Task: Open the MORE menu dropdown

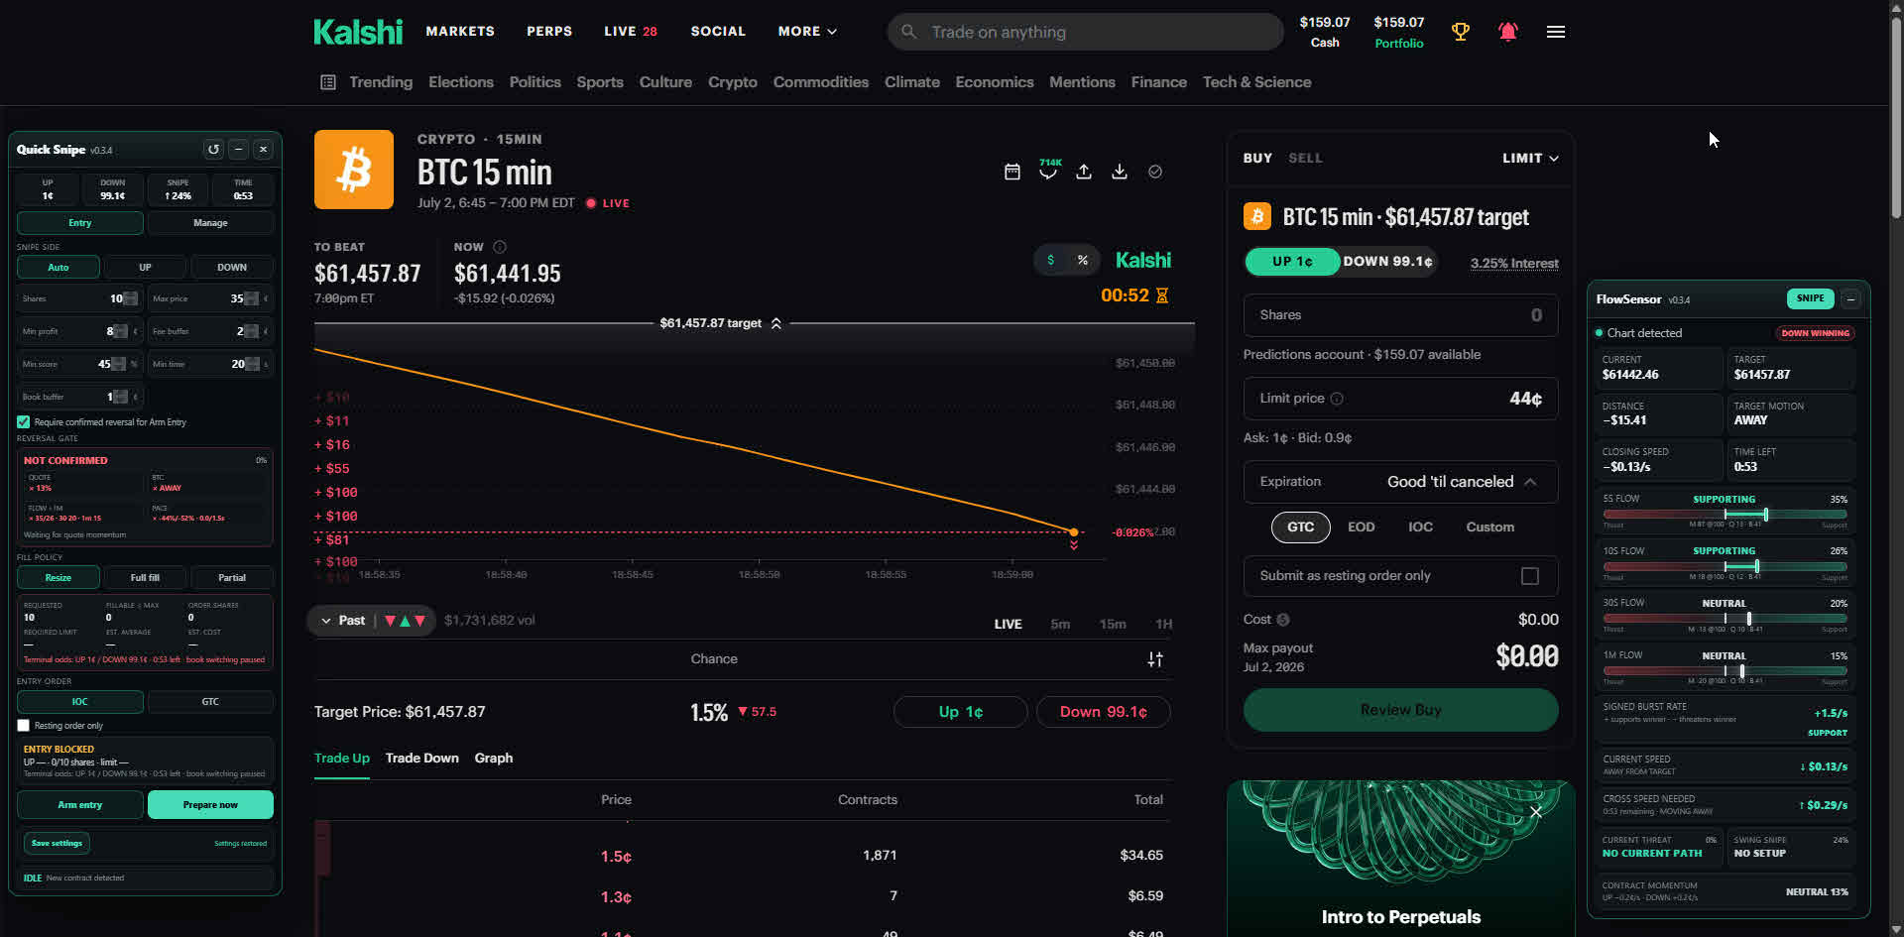Action: 807,32
